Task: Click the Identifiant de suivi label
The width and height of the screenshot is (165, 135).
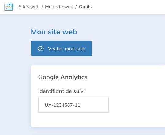Action: (62, 91)
